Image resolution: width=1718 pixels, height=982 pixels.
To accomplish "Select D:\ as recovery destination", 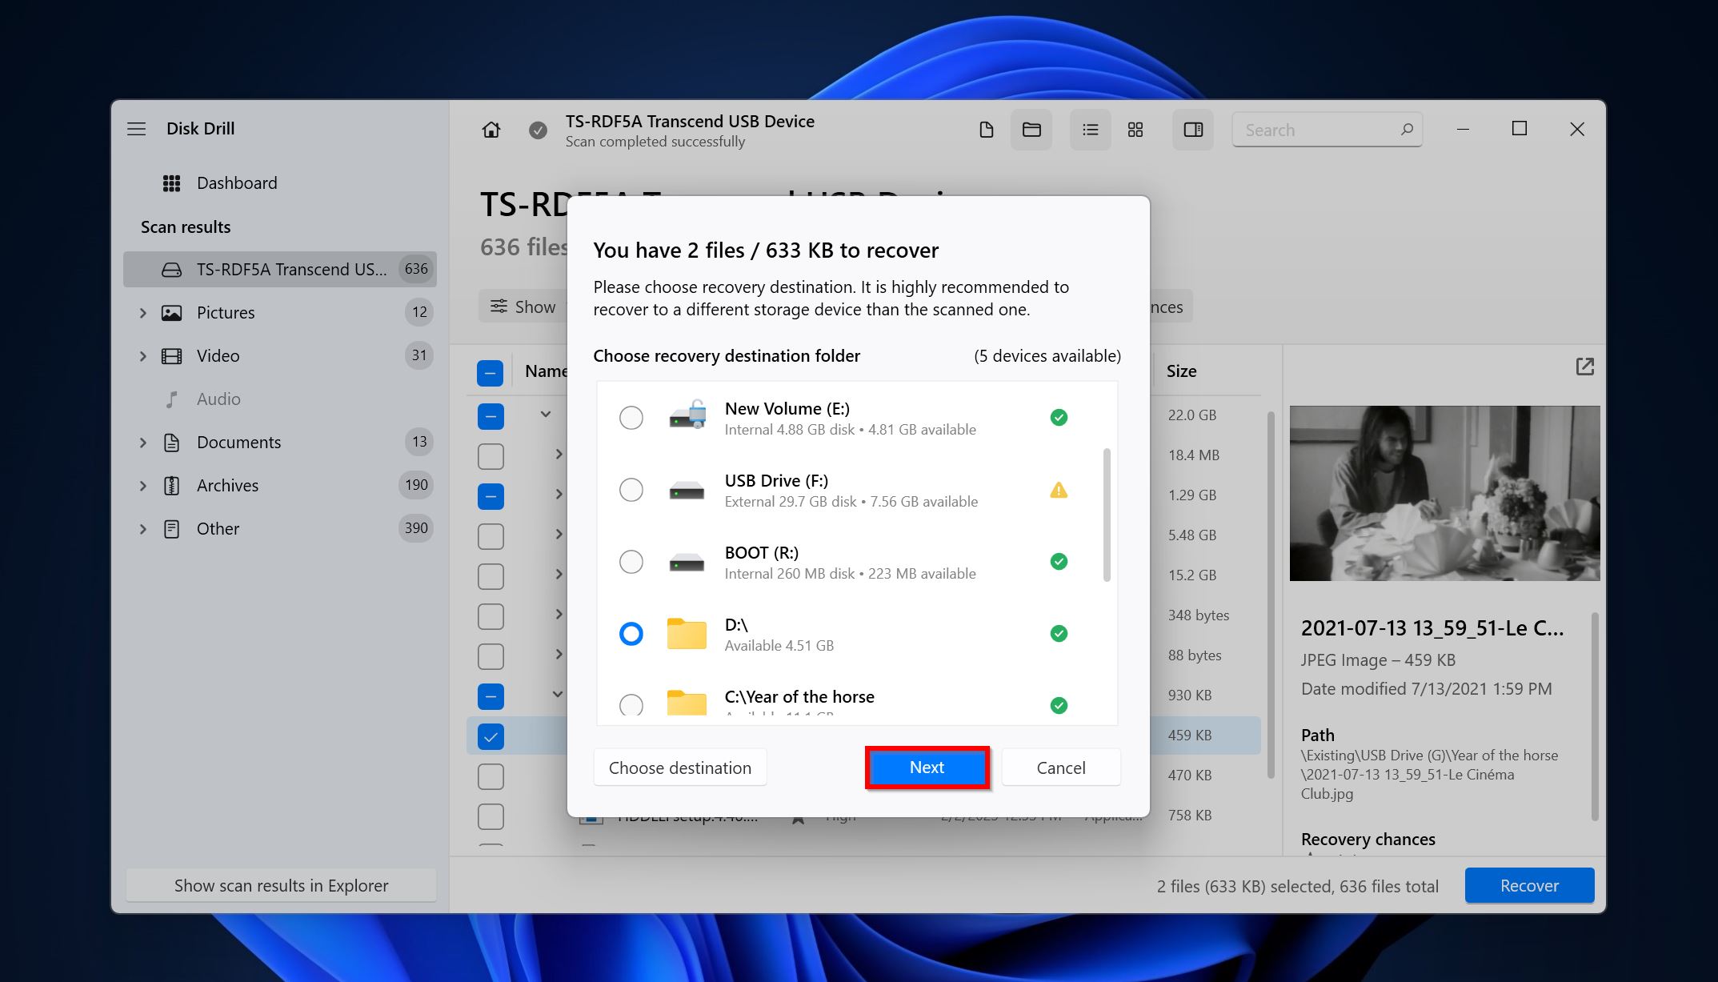I will [x=632, y=632].
